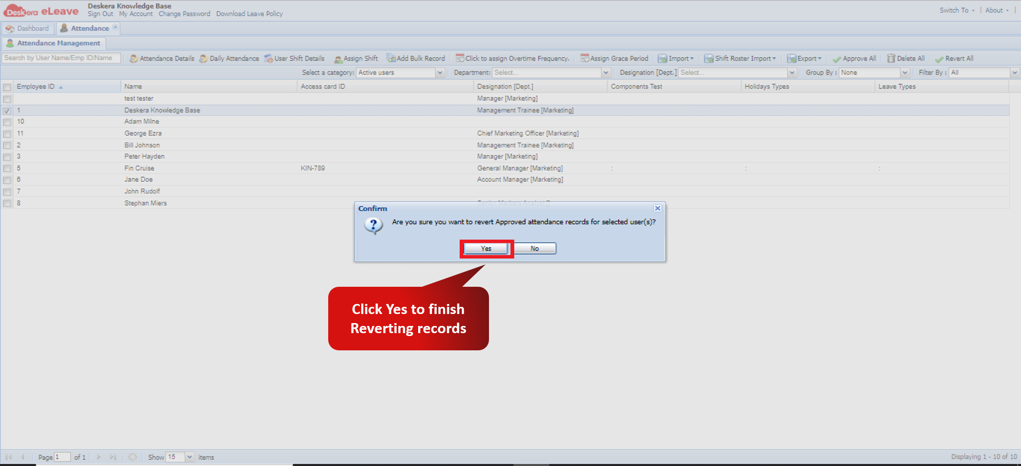Switch to the Dashboard tab

click(28, 28)
